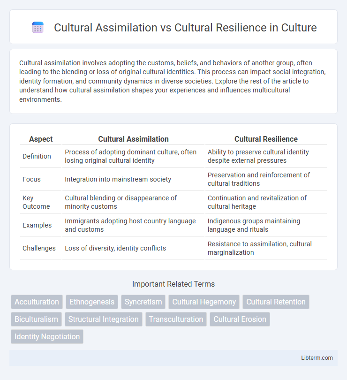
Task: Select the Challenges row label
Action: coord(39,248)
